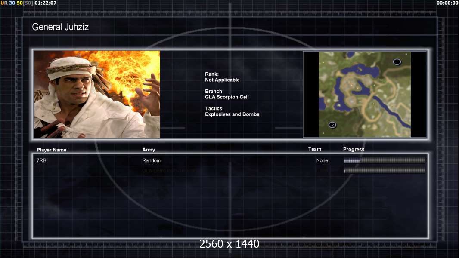Click the map preview thumbnail

(x=364, y=94)
